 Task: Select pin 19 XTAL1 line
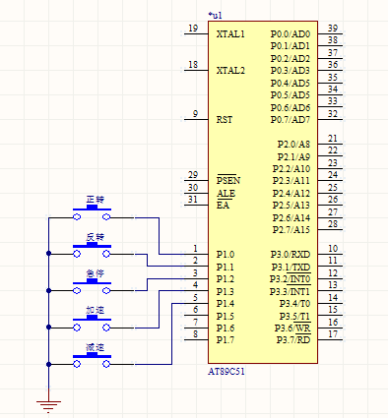click(196, 33)
